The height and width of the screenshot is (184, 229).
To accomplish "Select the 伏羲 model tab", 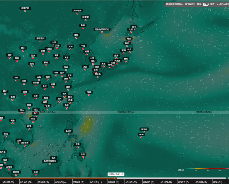I will (x=206, y=4).
